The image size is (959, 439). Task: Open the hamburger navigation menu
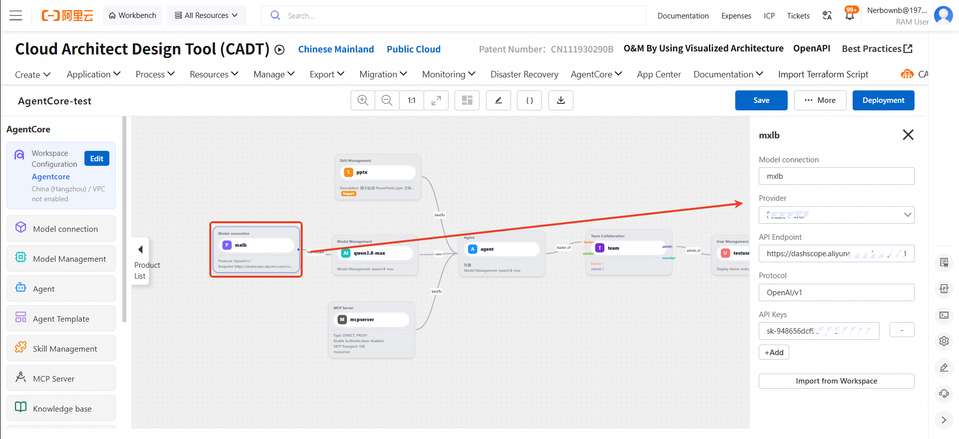pyautogui.click(x=16, y=15)
